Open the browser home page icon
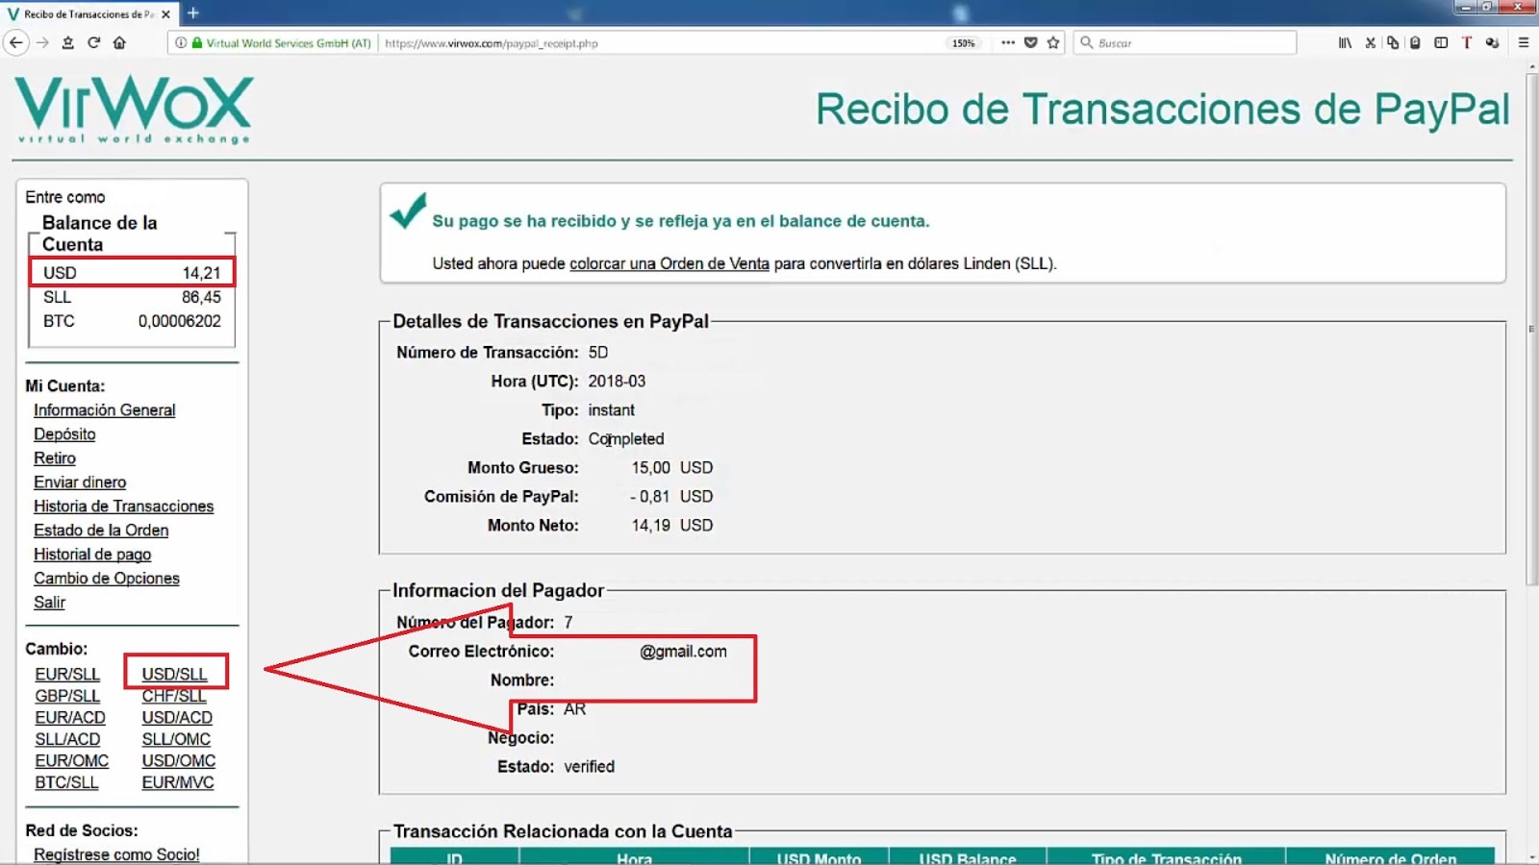Screen dimensions: 1539x865 [x=120, y=42]
